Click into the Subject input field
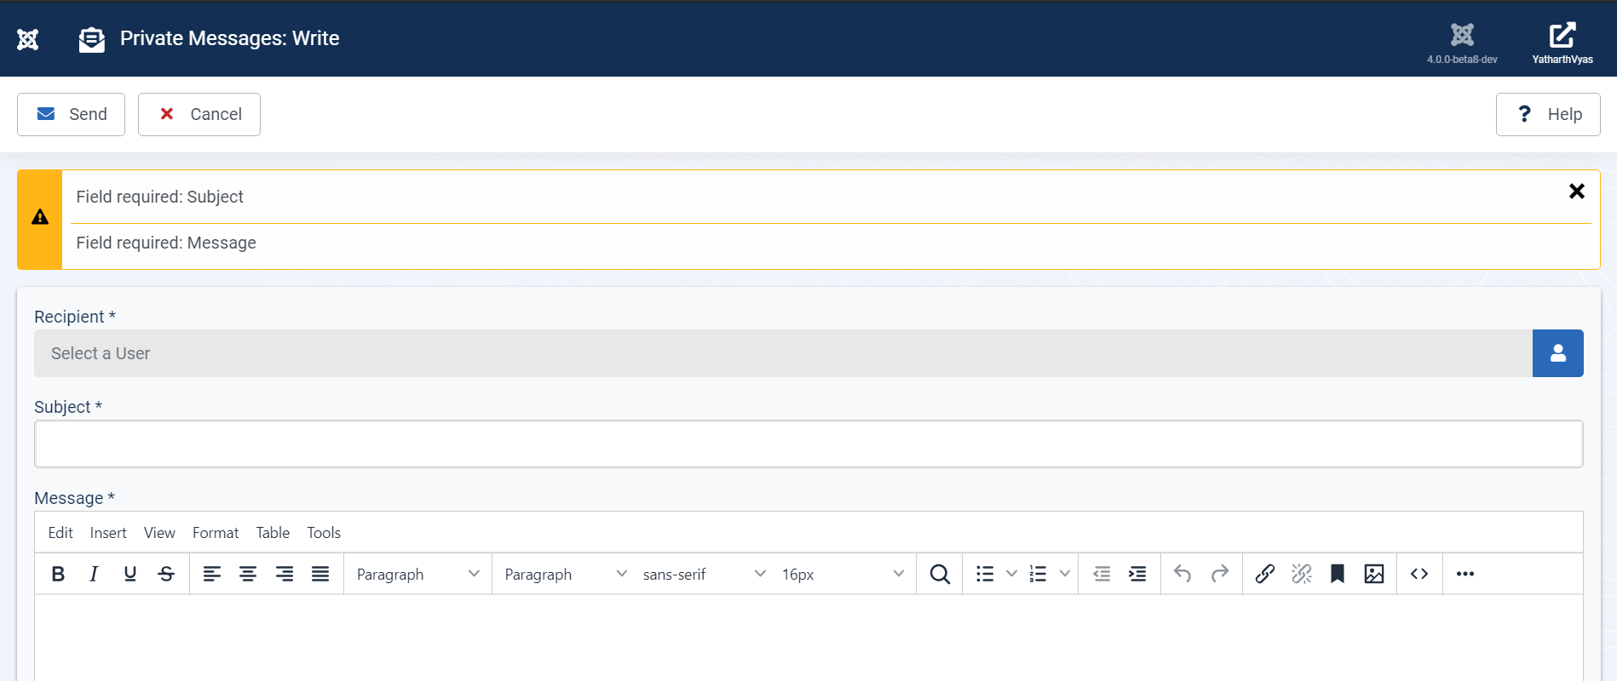 [808, 444]
